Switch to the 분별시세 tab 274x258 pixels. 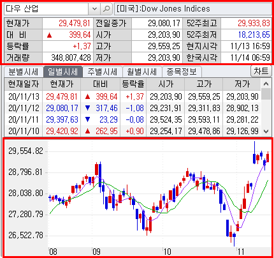(24, 72)
